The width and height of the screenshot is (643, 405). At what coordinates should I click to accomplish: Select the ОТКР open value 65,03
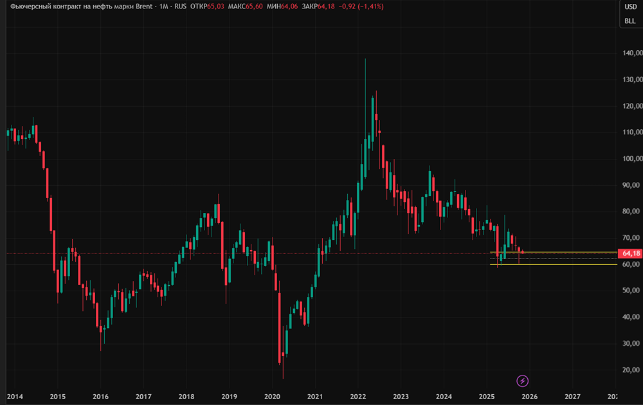(x=214, y=6)
